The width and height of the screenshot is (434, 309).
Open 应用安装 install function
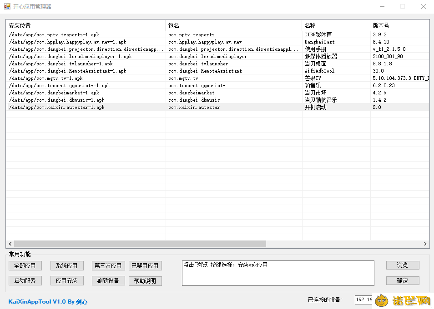point(67,280)
